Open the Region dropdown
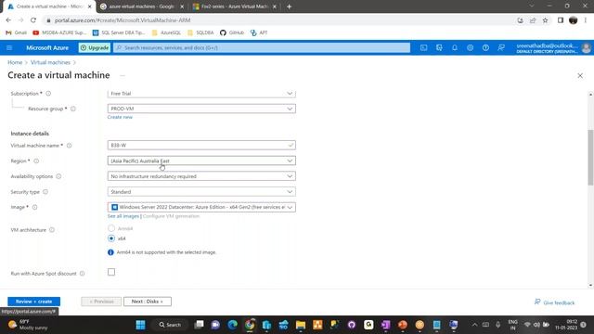 pyautogui.click(x=201, y=161)
